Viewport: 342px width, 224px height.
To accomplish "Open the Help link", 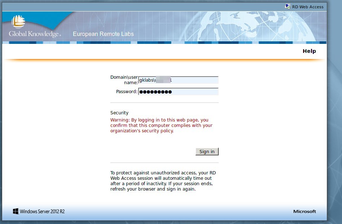I will 309,51.
